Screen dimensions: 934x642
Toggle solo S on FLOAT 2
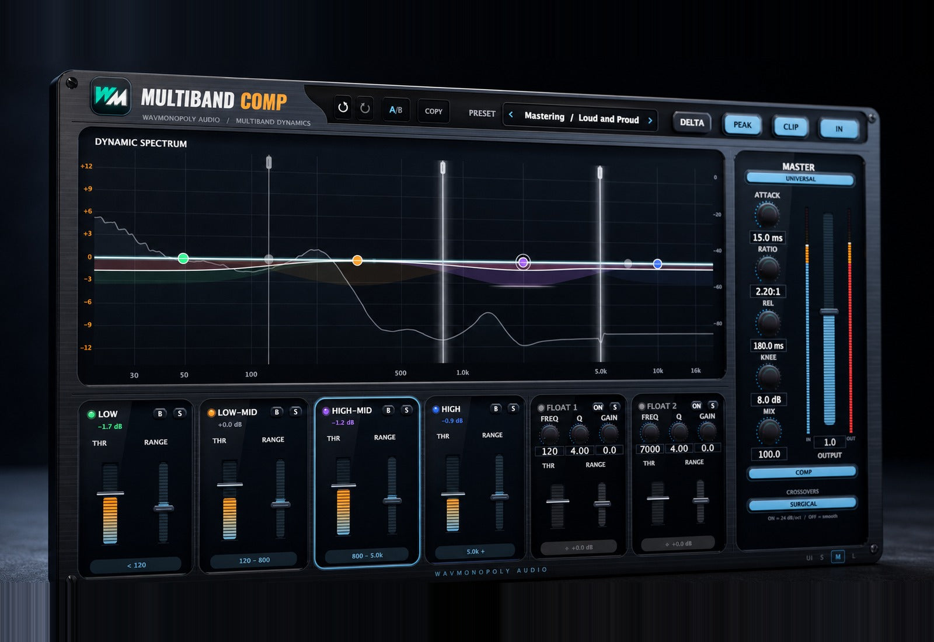click(x=713, y=405)
